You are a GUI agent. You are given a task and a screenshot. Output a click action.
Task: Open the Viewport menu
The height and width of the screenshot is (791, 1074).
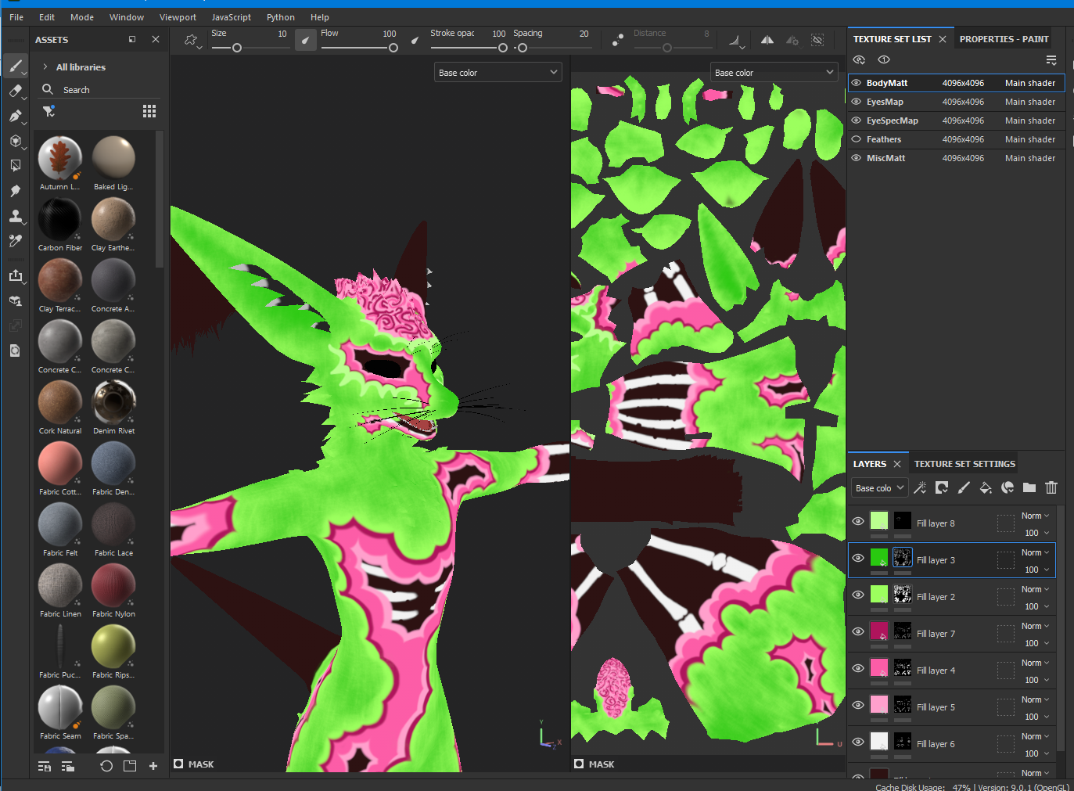tap(178, 17)
